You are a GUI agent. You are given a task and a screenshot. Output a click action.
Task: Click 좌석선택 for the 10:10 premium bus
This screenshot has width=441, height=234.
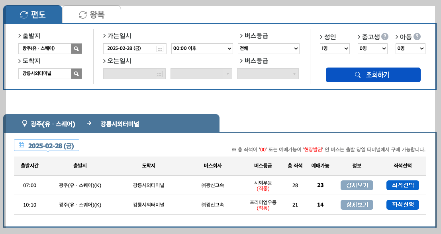[402, 205]
